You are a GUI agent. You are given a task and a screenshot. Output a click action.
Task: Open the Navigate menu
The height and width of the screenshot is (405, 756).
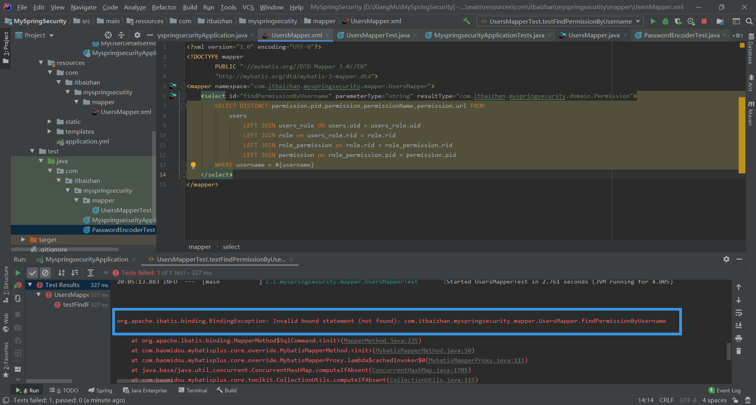pos(83,7)
